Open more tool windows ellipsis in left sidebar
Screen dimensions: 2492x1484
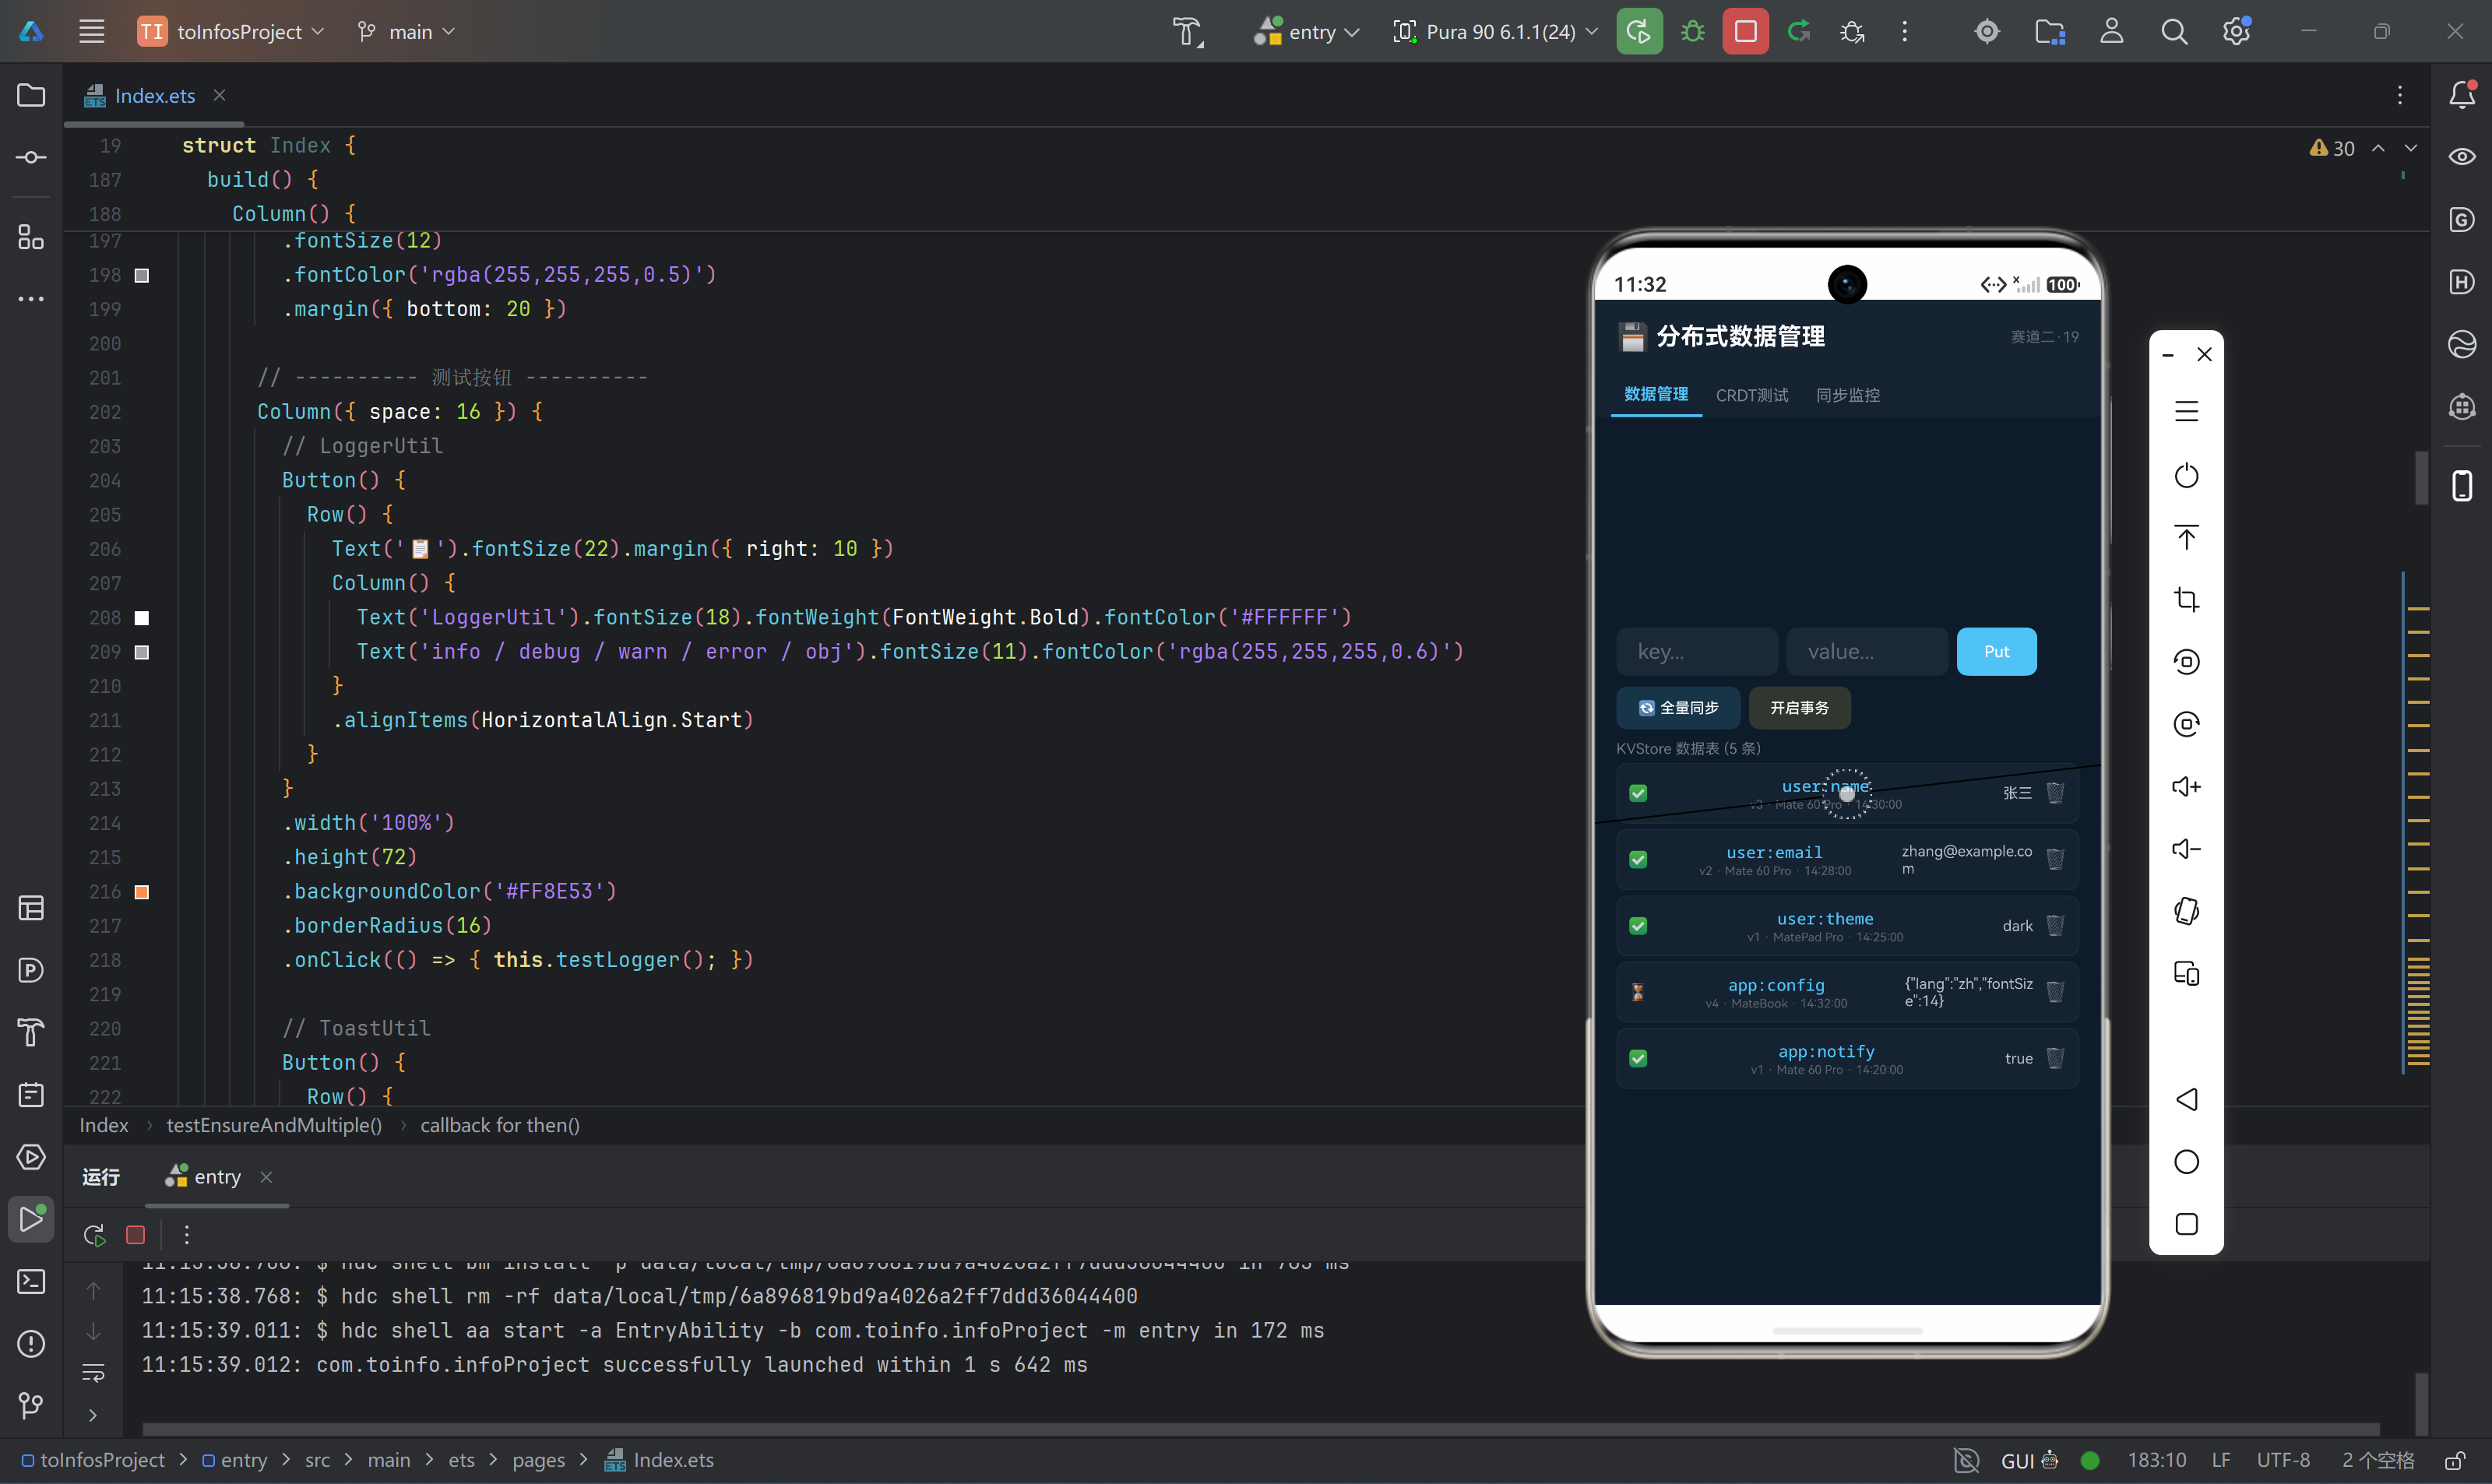31,298
